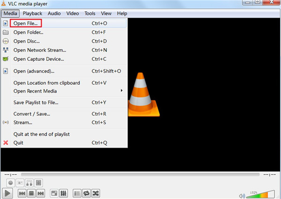281x199 pixels.
Task: Choose Open Disc... menu entry
Action: point(64,41)
